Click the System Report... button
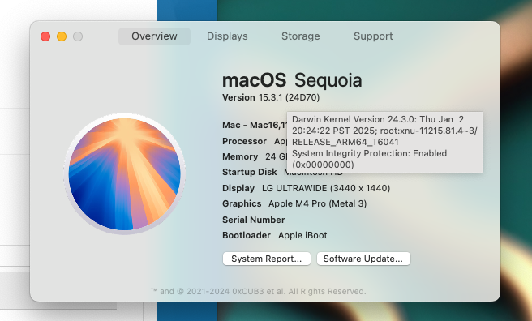This screenshot has height=321, width=532. 267,259
